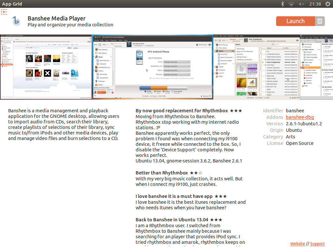This screenshot has height=250, width=333.
Task: Click the version value 2.6.1-1ubuntu1.2
Action: pyautogui.click(x=304, y=124)
